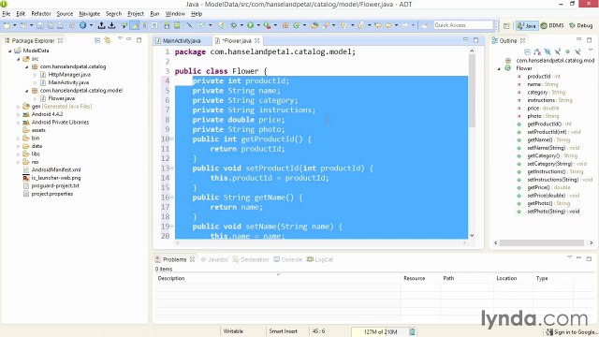The height and width of the screenshot is (337, 599).
Task: Click the Open Type toolbar icon
Action: (x=314, y=25)
